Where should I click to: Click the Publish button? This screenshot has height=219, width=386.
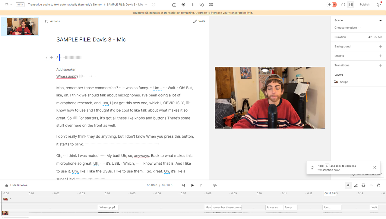(364, 5)
